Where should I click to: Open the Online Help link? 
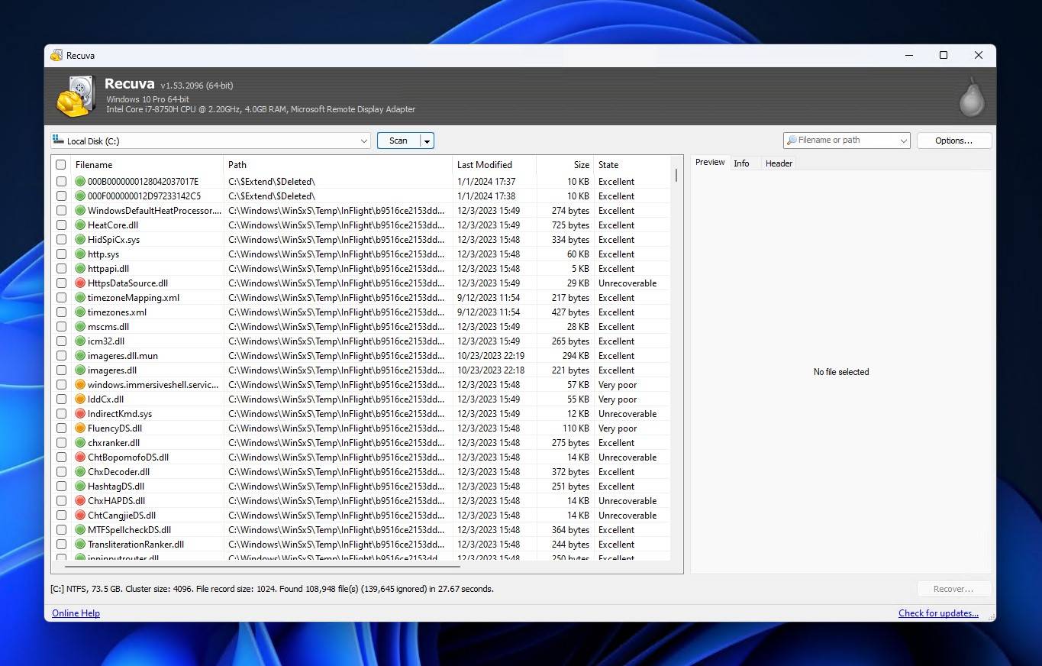point(76,613)
